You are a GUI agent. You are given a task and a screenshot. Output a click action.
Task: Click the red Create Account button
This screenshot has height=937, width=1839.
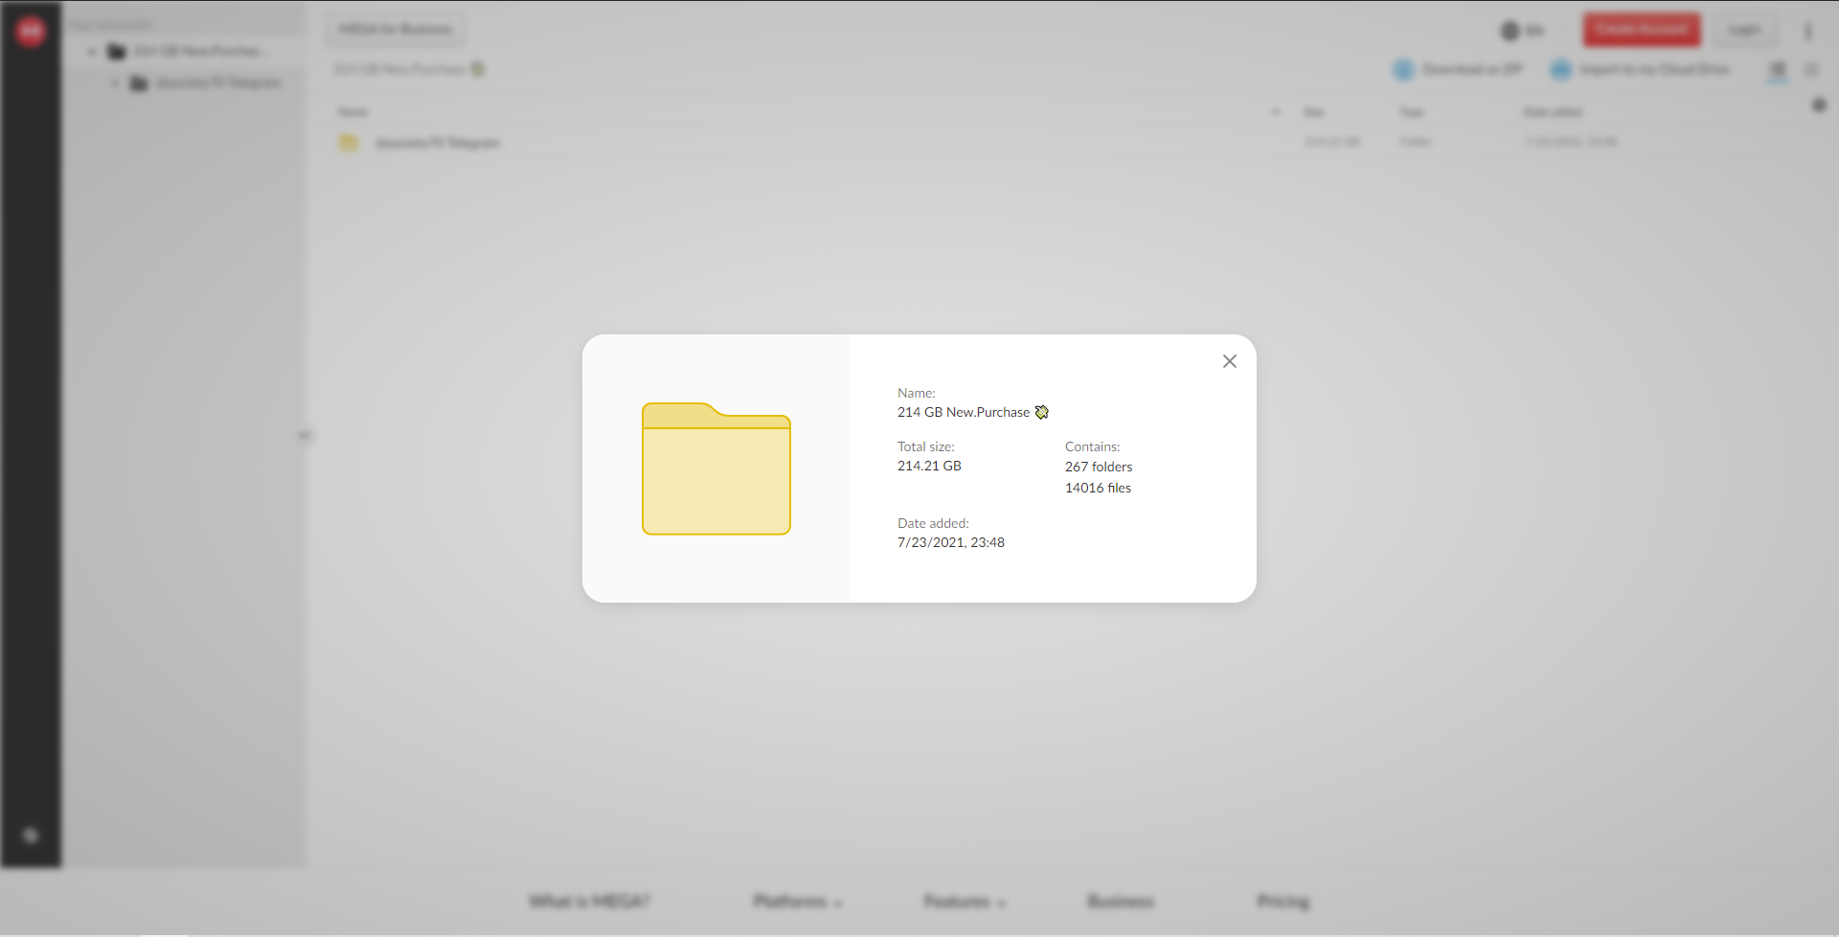(1642, 30)
